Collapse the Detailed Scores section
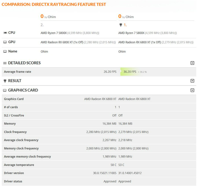The width and height of the screenshot is (197, 186). (192, 63)
